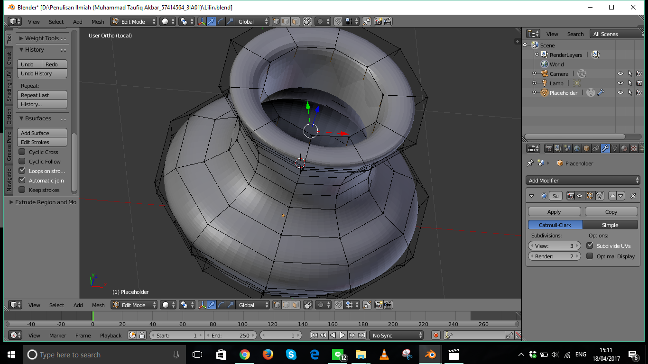Expand the RenderLayers tree item
This screenshot has height=364, width=648.
tap(537, 55)
